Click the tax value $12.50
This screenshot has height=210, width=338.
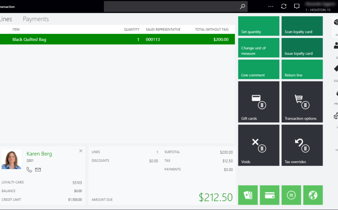[x=228, y=161]
